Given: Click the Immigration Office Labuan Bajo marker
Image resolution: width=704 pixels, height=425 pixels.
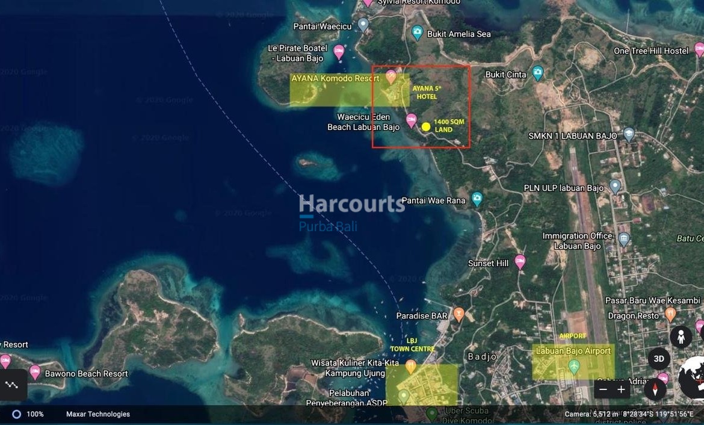Looking at the screenshot, I should (624, 239).
